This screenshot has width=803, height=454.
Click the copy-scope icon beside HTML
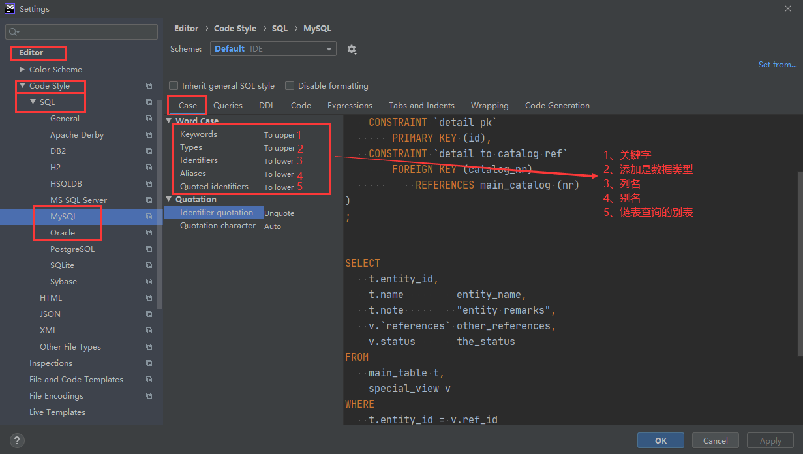(149, 298)
